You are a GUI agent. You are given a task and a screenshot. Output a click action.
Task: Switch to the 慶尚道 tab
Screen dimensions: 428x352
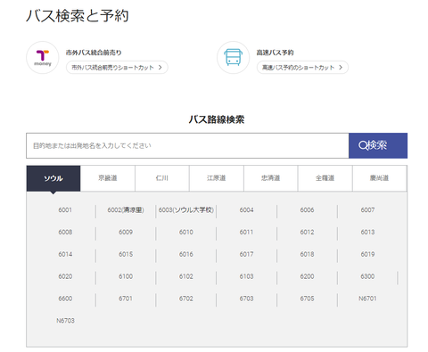379,178
